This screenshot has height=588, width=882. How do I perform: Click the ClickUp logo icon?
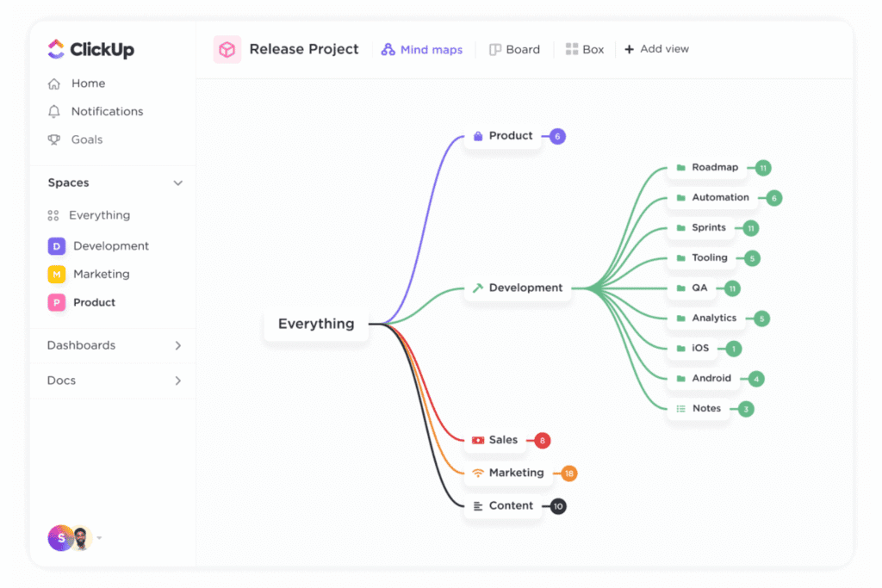pos(56,49)
